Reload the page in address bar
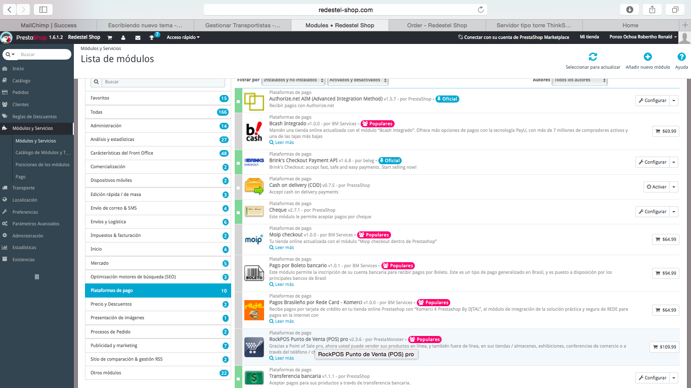The height and width of the screenshot is (388, 691). point(481,10)
